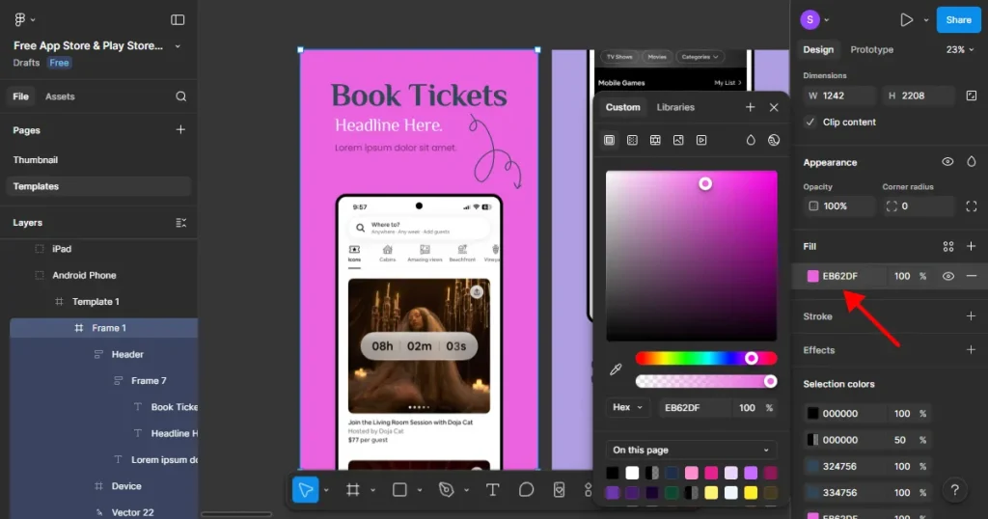Viewport: 988px width, 519px height.
Task: Switch to the File tab
Action: click(21, 96)
